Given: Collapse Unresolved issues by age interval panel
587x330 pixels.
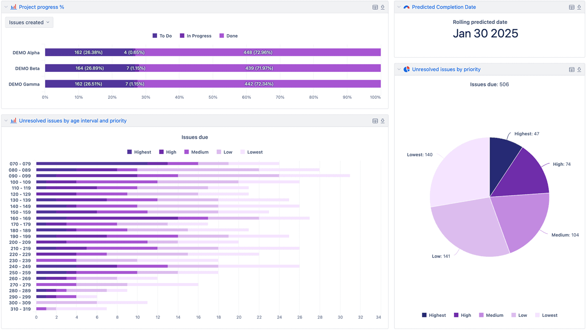Looking at the screenshot, I should 6,121.
